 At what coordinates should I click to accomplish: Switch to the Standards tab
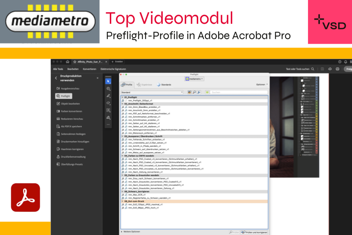pyautogui.click(x=164, y=85)
